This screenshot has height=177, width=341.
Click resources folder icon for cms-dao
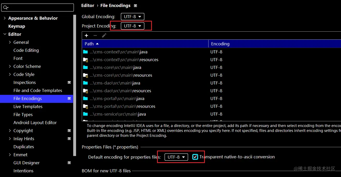(x=85, y=91)
